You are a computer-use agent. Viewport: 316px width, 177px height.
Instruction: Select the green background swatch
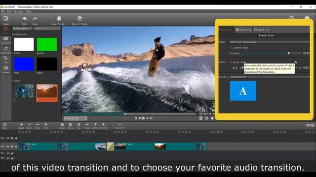point(47,44)
